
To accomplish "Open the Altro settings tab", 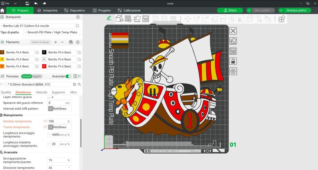I will coord(73,92).
